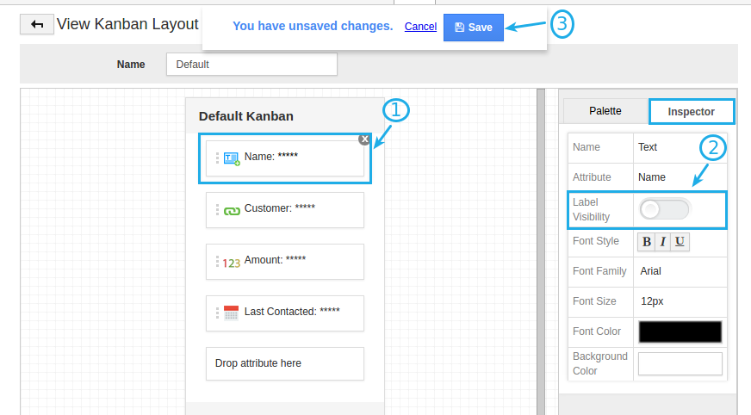Viewport: 751px width, 415px height.
Task: Click the Customer link icon
Action: pyautogui.click(x=232, y=209)
